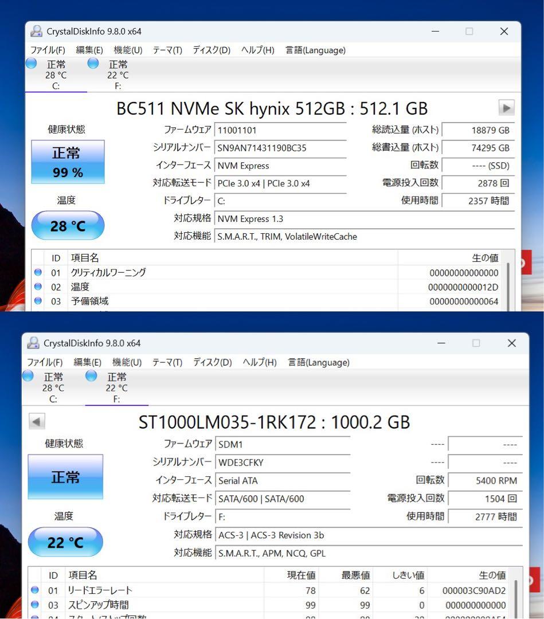This screenshot has width=544, height=619.
Task: Click 生の値 column header in top window
Action: click(x=451, y=258)
